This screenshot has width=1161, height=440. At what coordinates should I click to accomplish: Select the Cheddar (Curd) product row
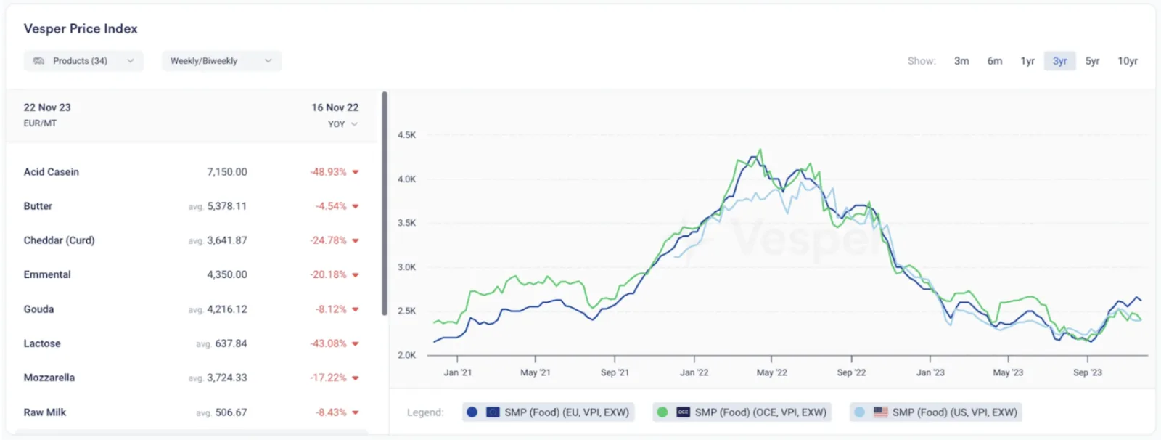192,240
